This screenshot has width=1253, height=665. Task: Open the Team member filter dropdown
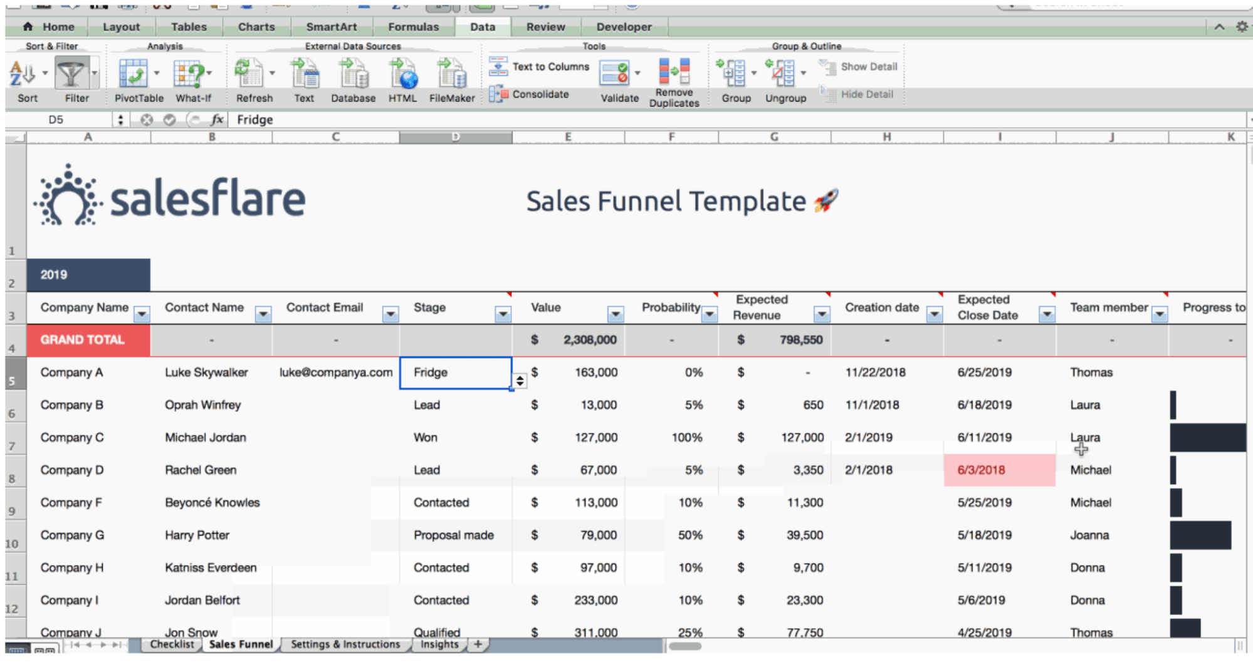pos(1160,314)
